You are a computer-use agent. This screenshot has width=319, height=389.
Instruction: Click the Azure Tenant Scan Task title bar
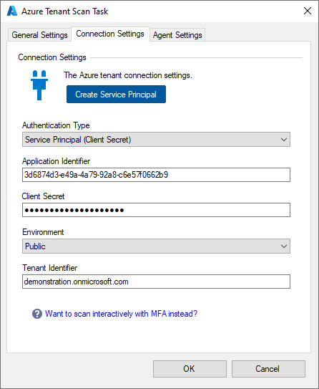(x=159, y=11)
